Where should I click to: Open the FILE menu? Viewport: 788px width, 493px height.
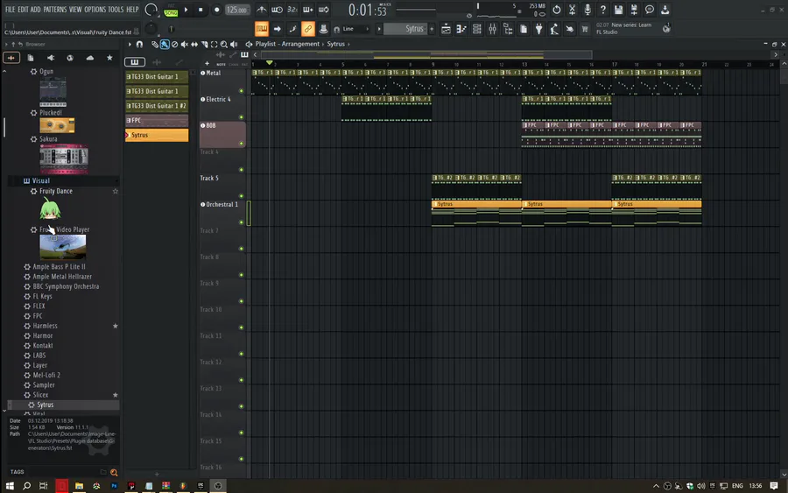[10, 10]
